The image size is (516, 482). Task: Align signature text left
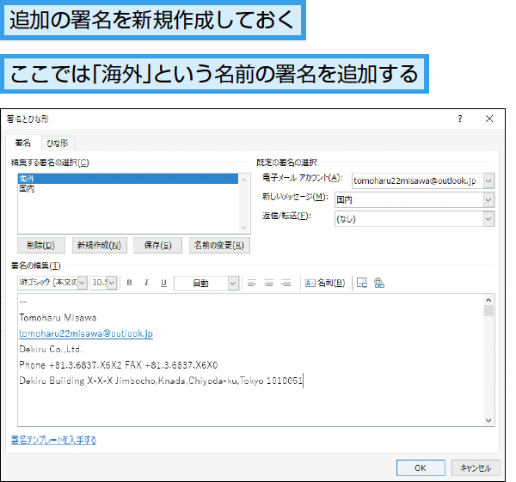[252, 283]
